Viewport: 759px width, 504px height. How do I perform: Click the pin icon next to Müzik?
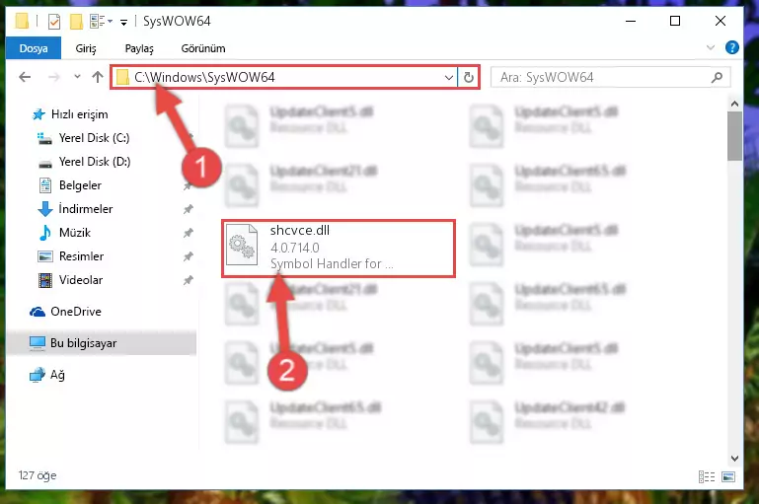pos(188,233)
